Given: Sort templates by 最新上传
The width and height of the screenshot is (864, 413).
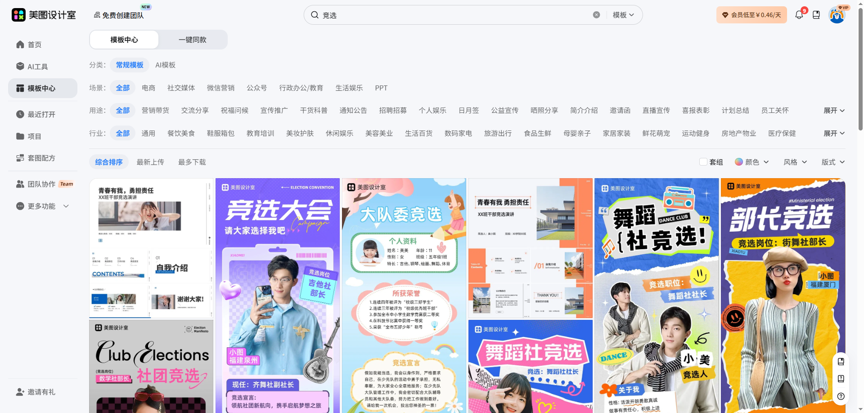Looking at the screenshot, I should (150, 162).
